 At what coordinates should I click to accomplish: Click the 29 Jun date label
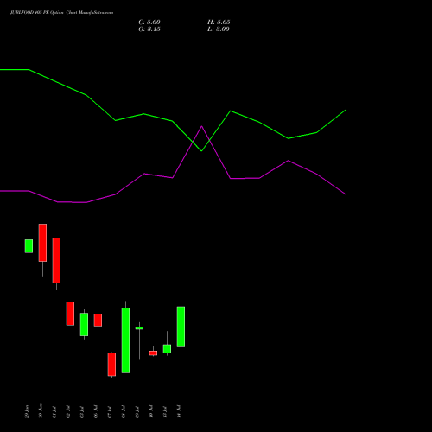[x=27, y=411]
